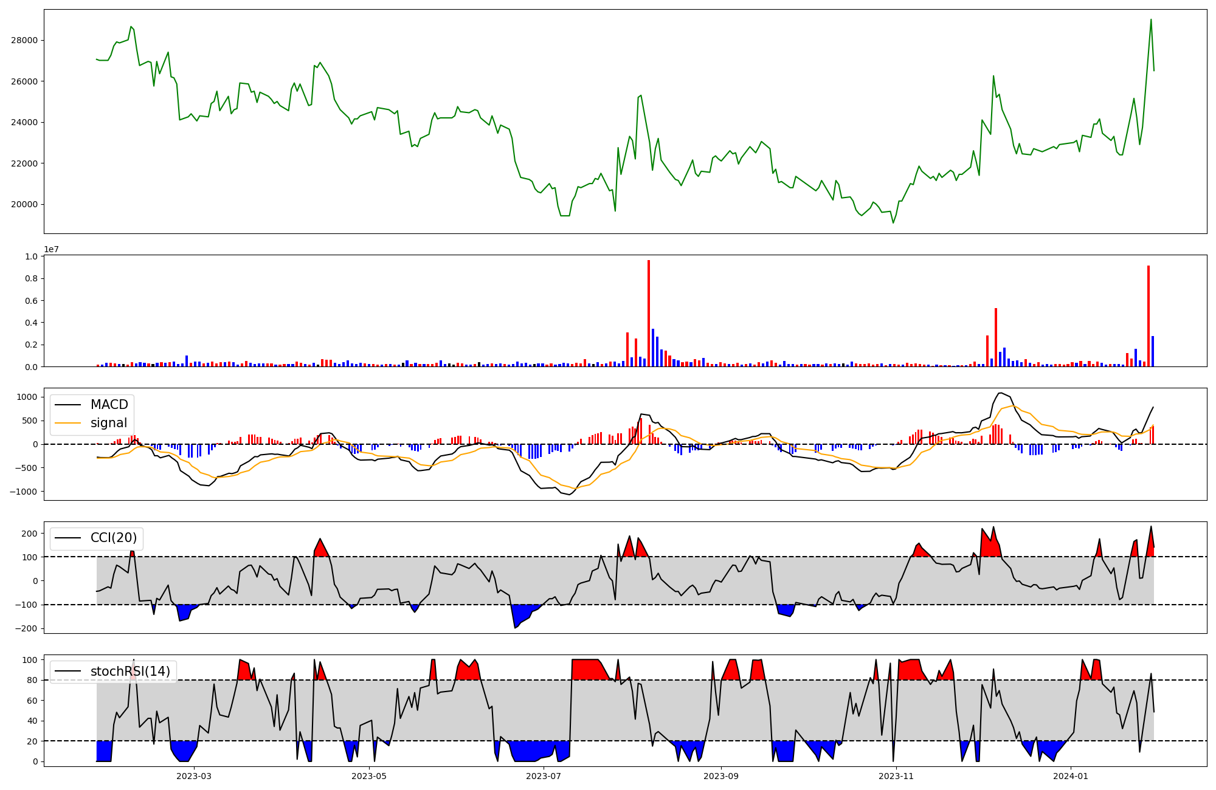Click the 28000 price axis label
The width and height of the screenshot is (1216, 790).
pos(25,41)
